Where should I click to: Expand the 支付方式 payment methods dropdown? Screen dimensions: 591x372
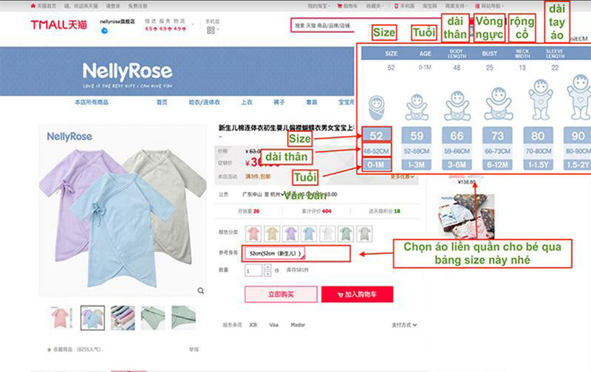(x=404, y=325)
